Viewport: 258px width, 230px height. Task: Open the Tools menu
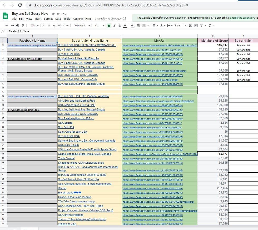click(67, 19)
